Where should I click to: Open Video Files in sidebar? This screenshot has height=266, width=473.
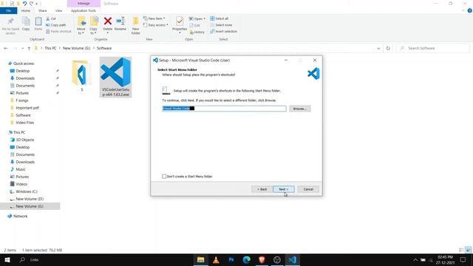pyautogui.click(x=24, y=123)
